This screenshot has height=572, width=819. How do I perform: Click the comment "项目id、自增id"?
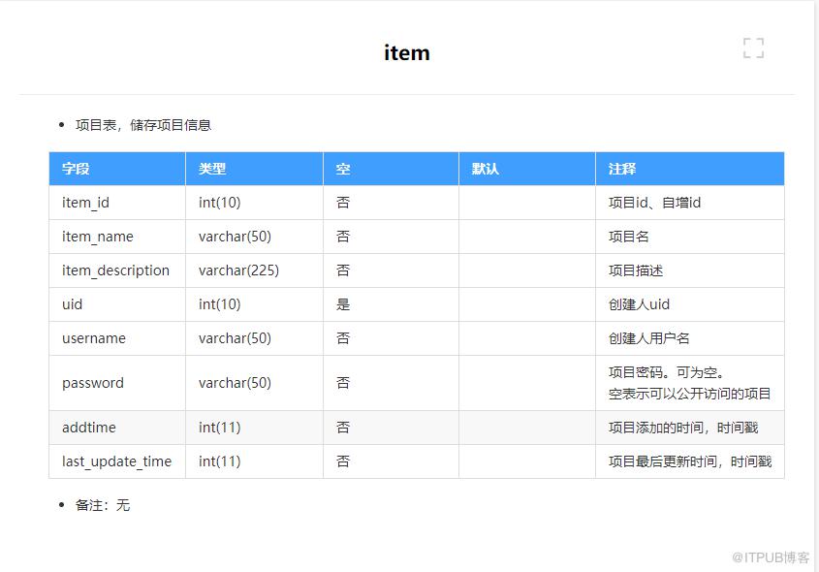tap(654, 203)
